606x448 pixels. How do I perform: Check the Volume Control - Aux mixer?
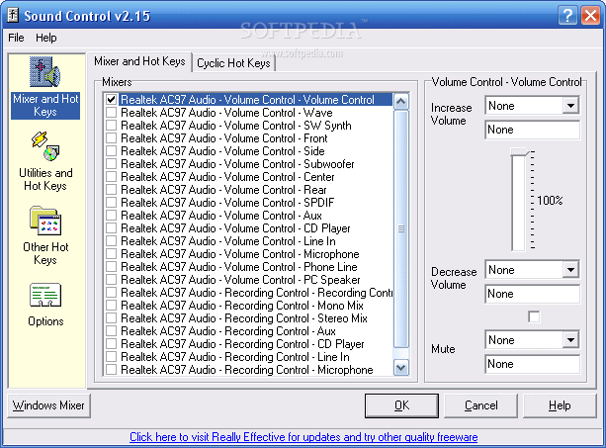[x=112, y=216]
